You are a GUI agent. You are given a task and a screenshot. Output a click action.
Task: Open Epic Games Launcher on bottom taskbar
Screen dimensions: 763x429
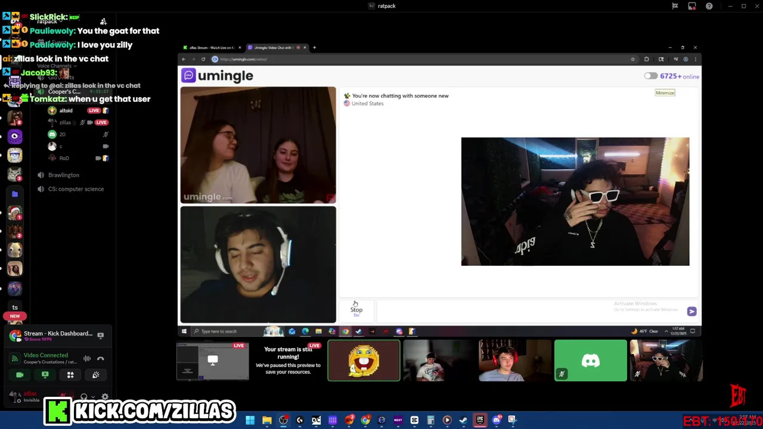[x=480, y=420]
